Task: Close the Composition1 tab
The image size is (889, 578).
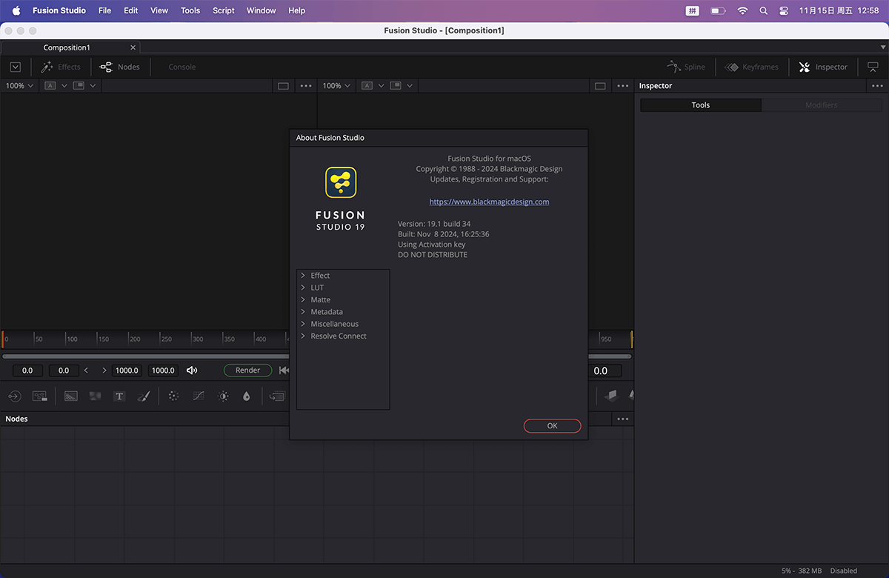Action: click(133, 47)
